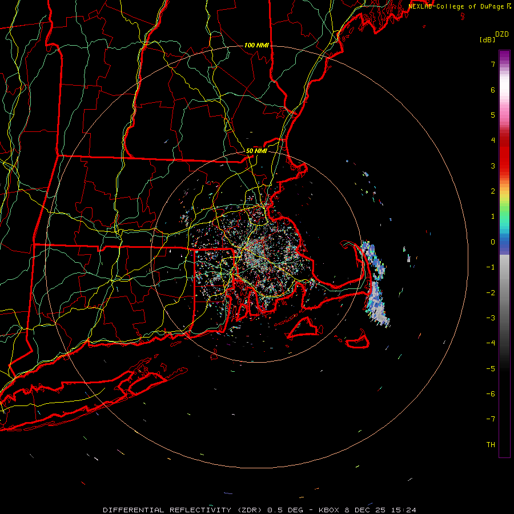
Task: Click the -1 label on the color scale
Action: point(491,267)
